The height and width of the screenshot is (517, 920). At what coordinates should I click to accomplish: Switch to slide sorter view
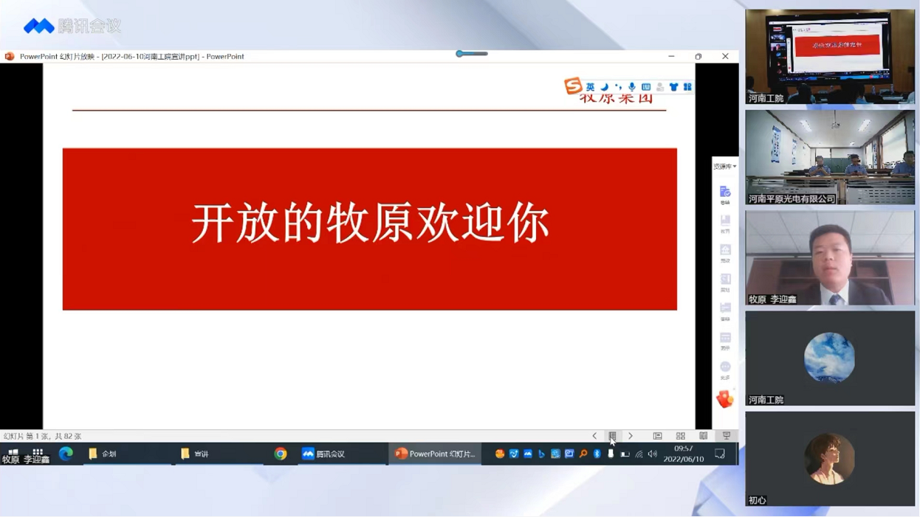pos(681,436)
